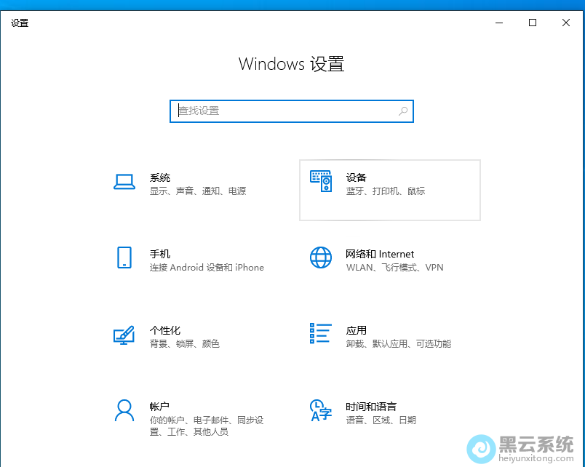Open Network and Internet globe icon
The width and height of the screenshot is (585, 467).
point(320,259)
